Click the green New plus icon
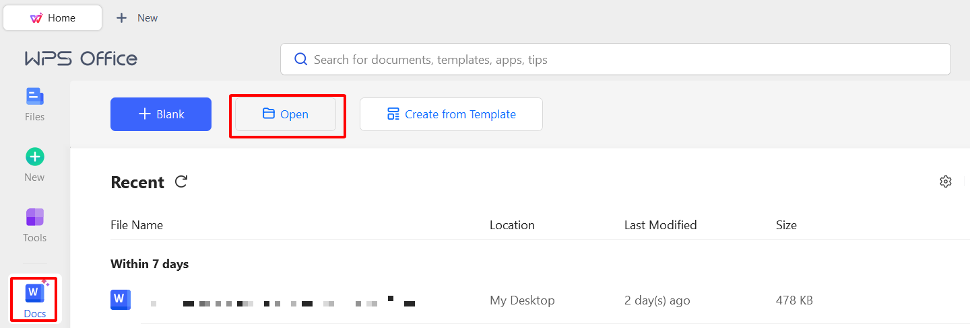The height and width of the screenshot is (328, 970). point(35,157)
